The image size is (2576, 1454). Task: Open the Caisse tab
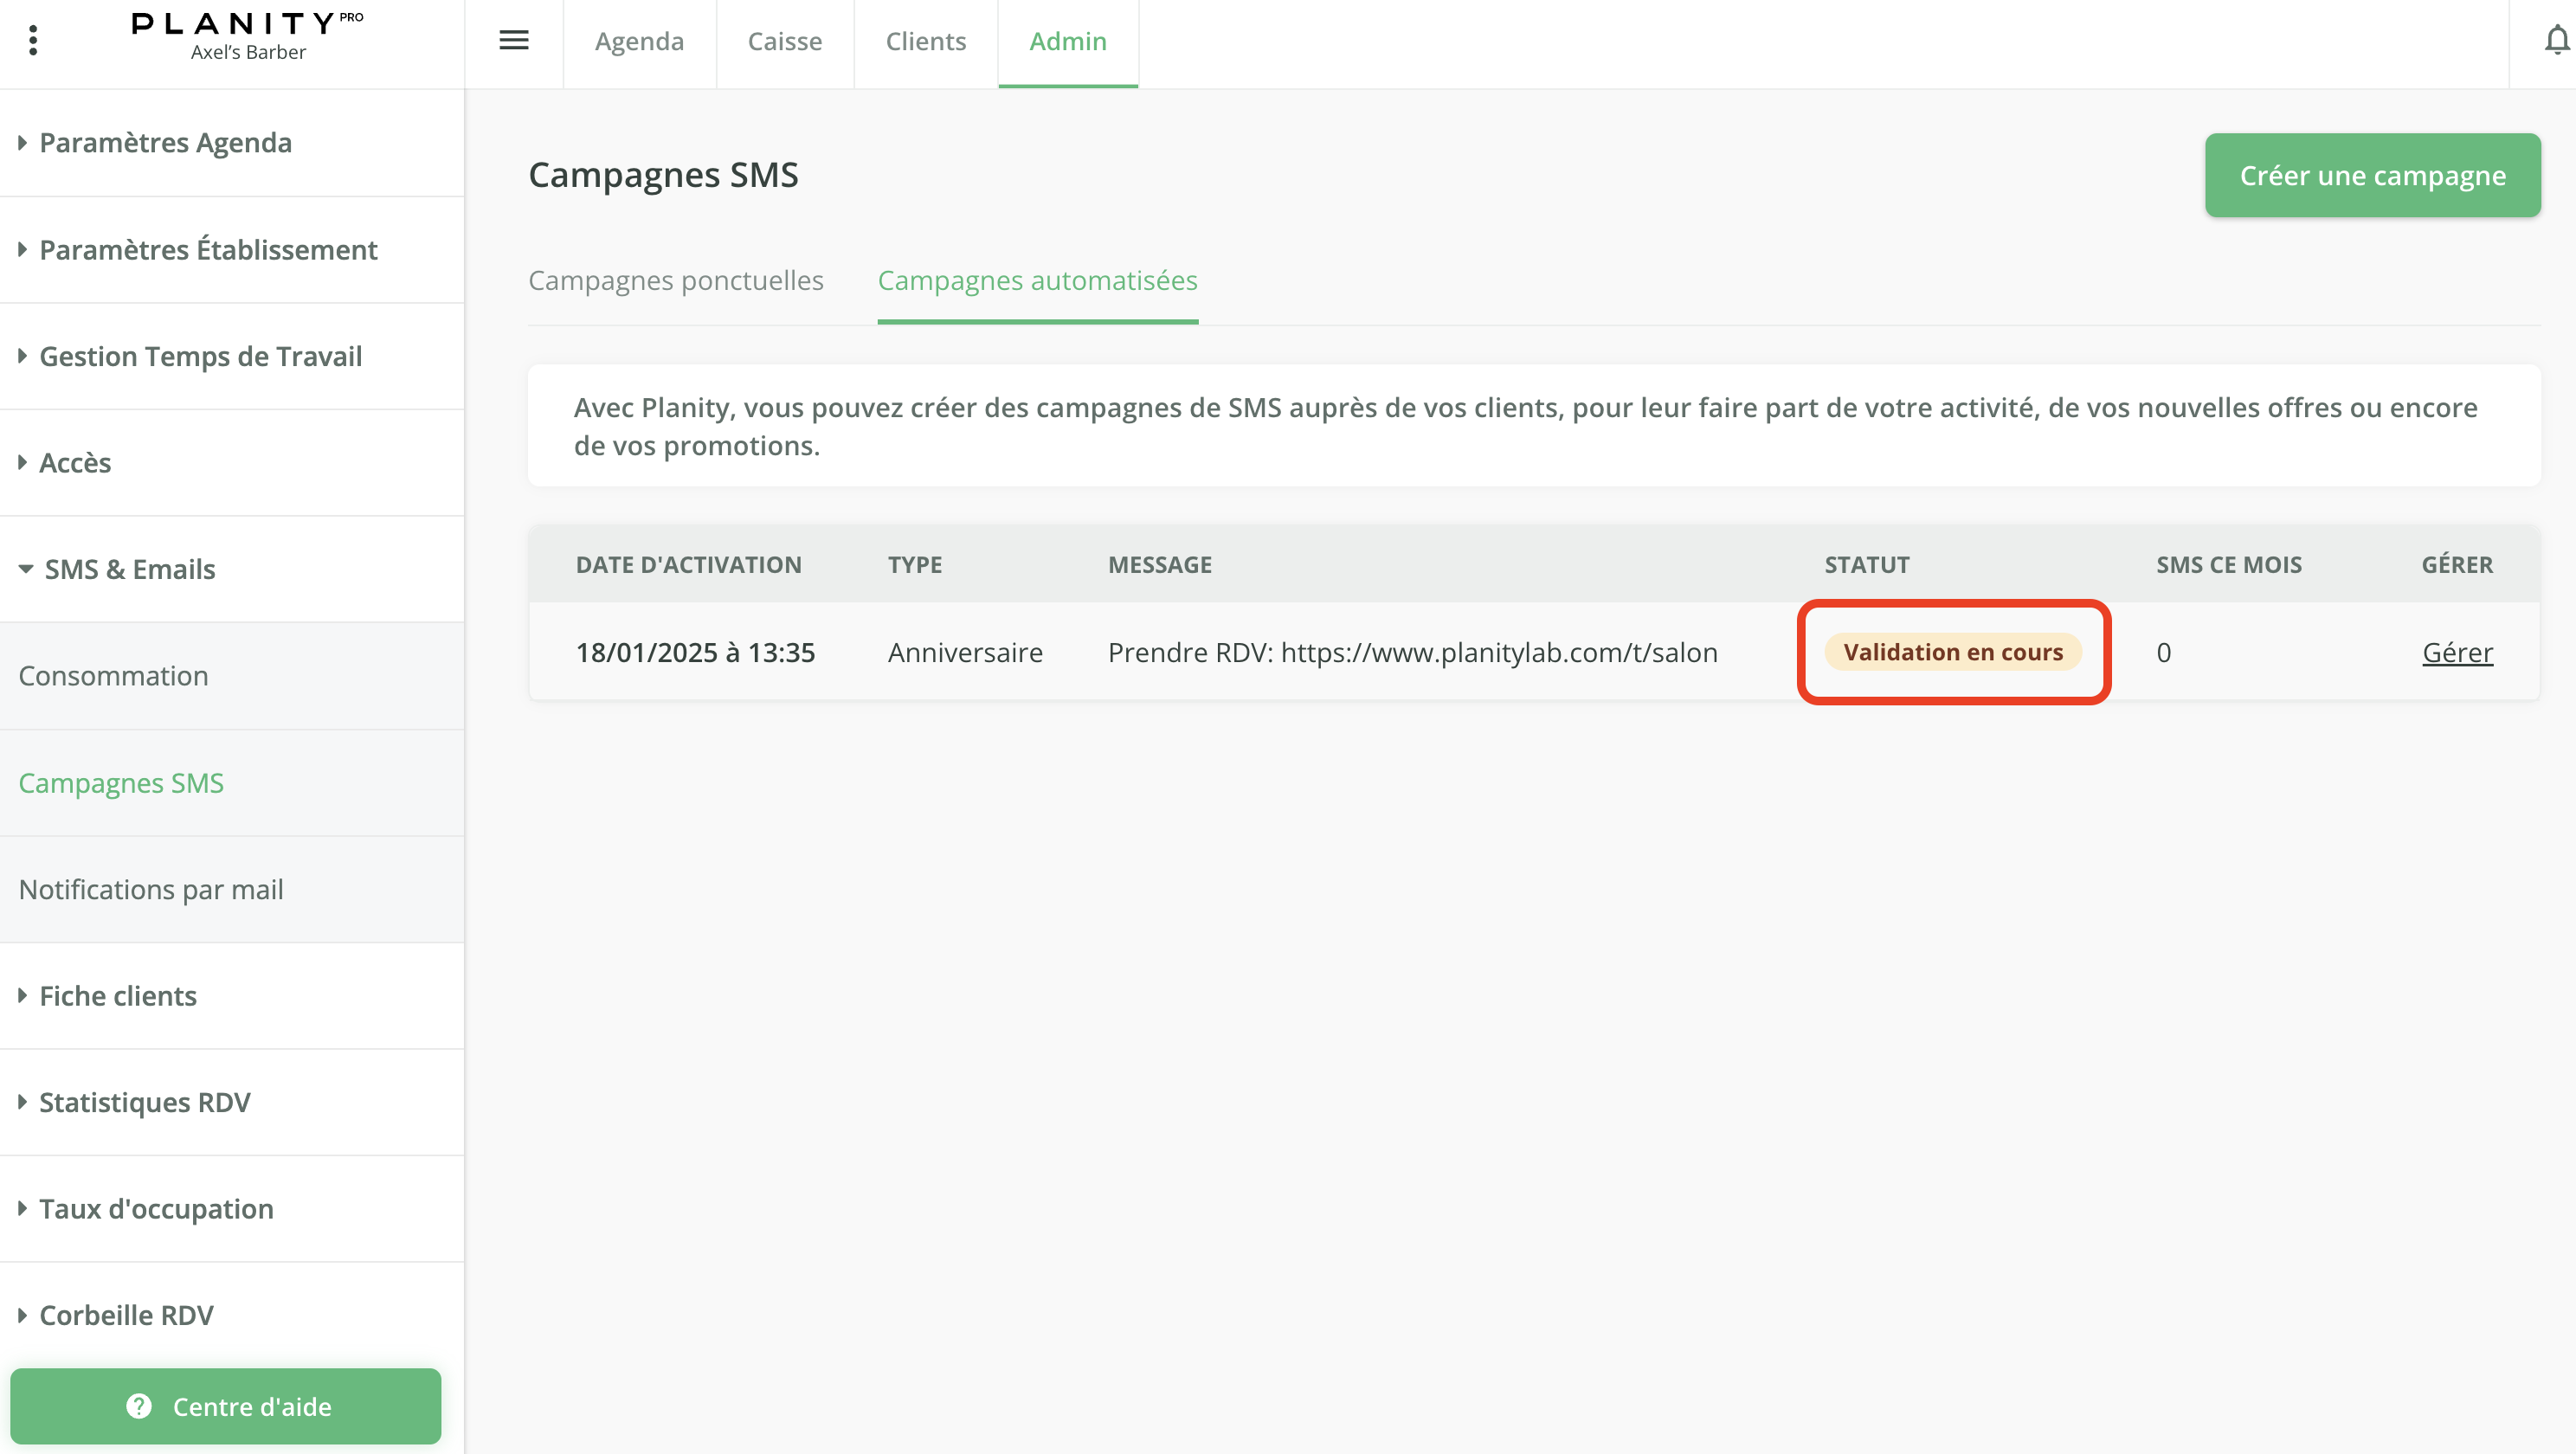[784, 41]
